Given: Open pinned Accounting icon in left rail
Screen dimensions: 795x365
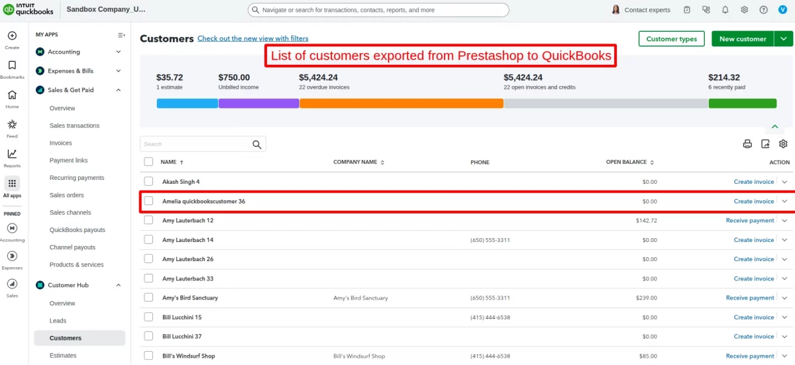Looking at the screenshot, I should 12,228.
